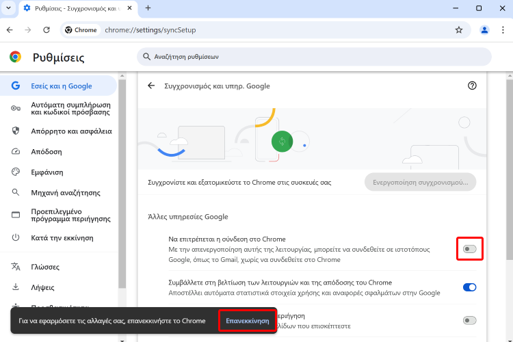Screen dimensions: 513x342
Task: Disable the Chrome statistics improvement toggle
Action: point(469,287)
